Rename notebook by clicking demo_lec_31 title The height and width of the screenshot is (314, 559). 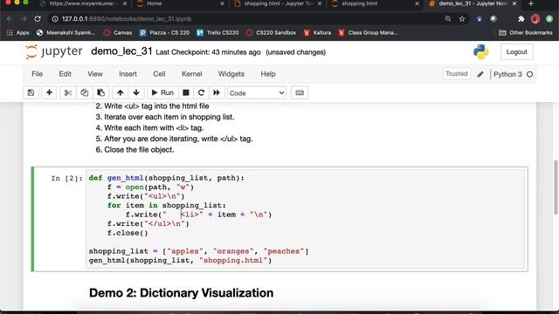click(121, 51)
